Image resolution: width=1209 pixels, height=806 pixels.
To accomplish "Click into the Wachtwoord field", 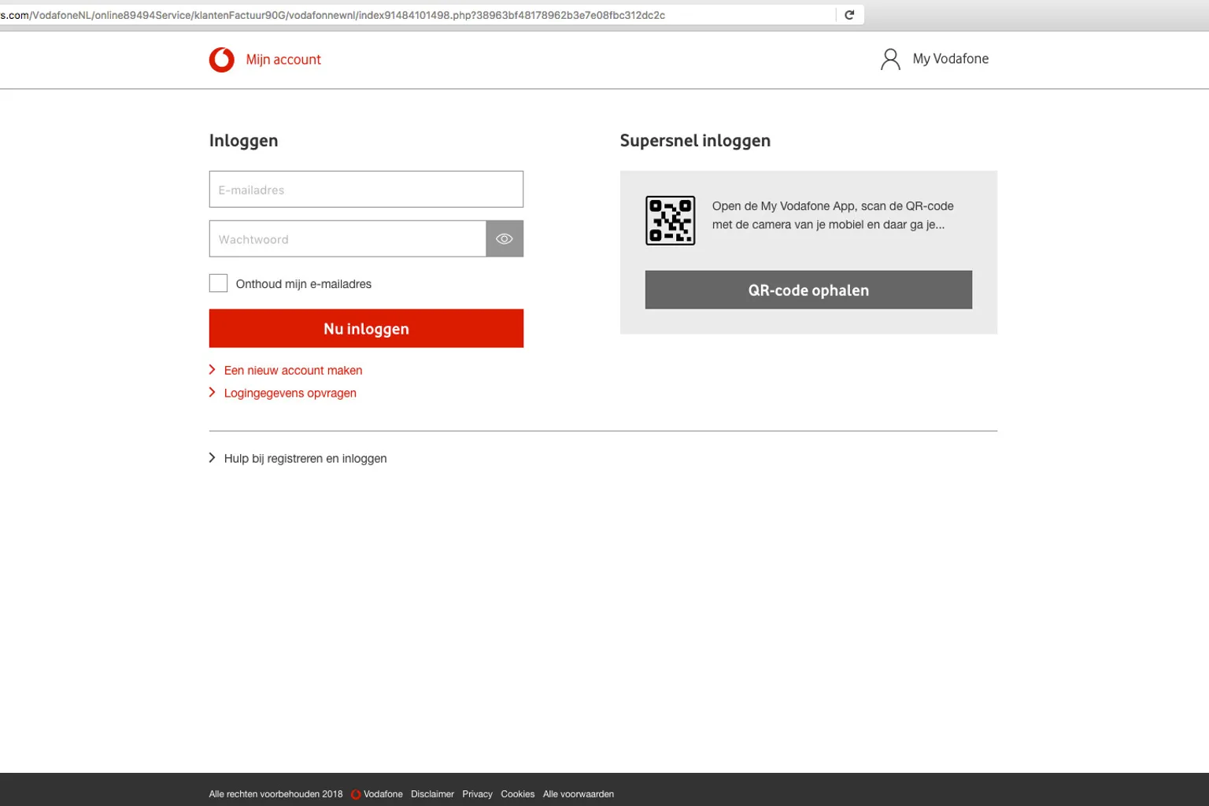I will (347, 239).
